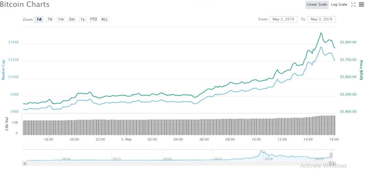366x169 pixels.
Task: Select the 3m zoom range
Action: click(x=71, y=19)
